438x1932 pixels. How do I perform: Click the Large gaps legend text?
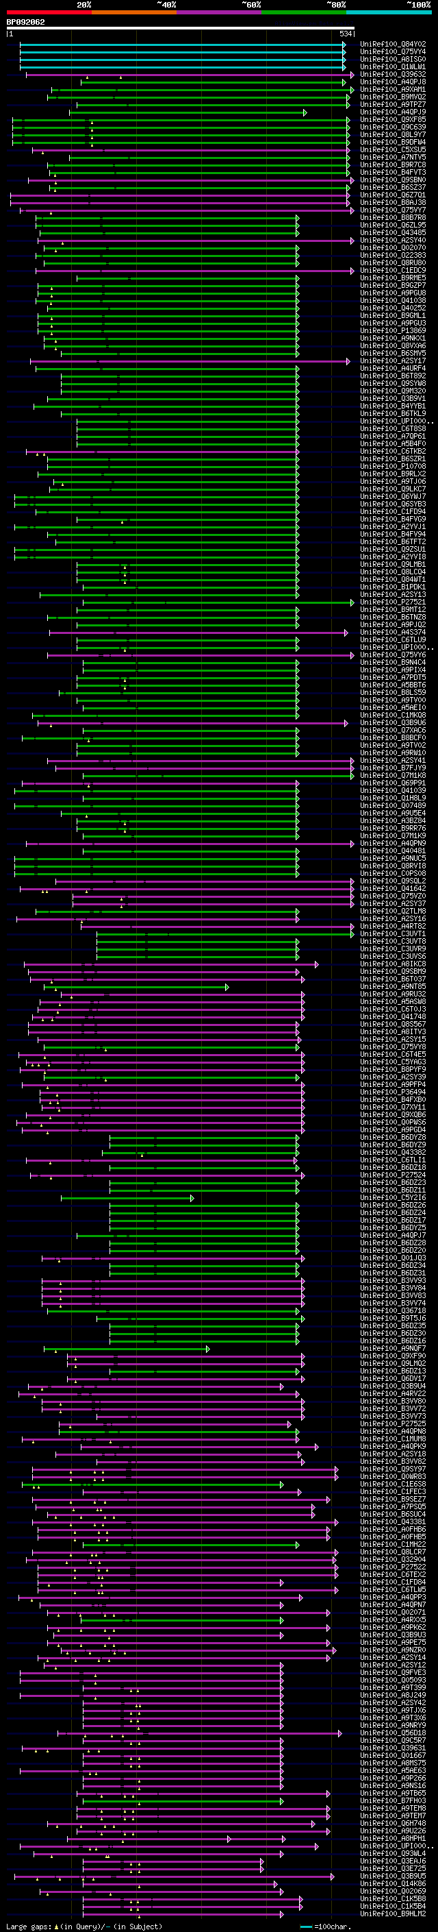tap(84, 1927)
